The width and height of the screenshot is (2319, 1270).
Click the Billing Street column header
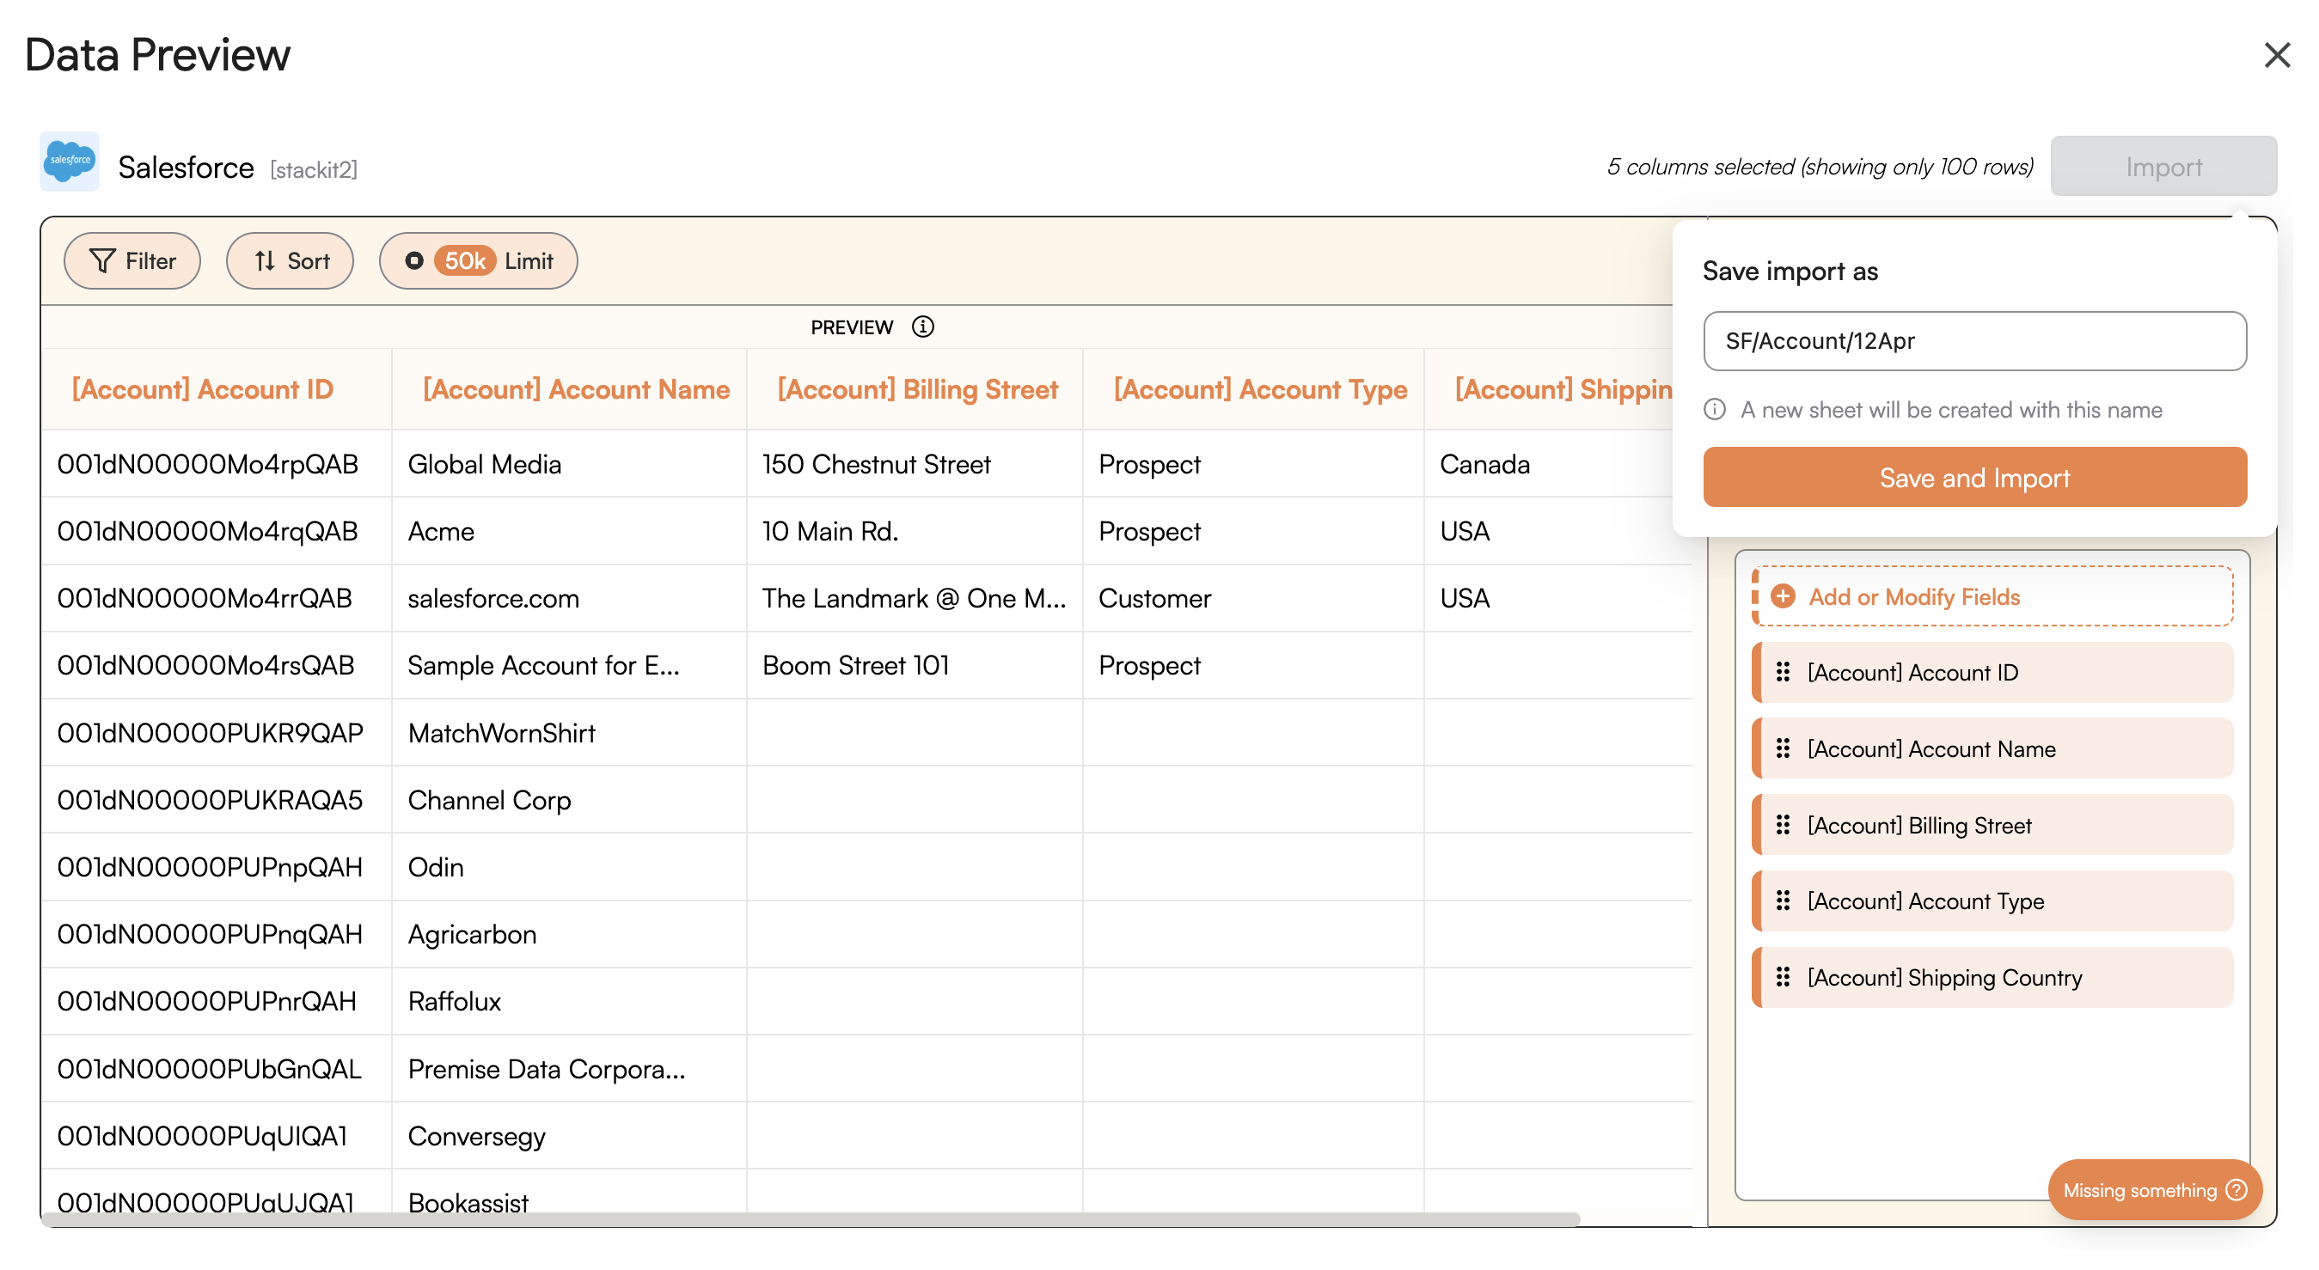click(917, 390)
